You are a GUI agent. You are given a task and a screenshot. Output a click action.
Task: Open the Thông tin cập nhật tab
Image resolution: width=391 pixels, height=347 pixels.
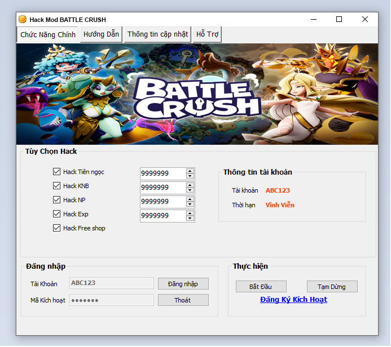(157, 34)
